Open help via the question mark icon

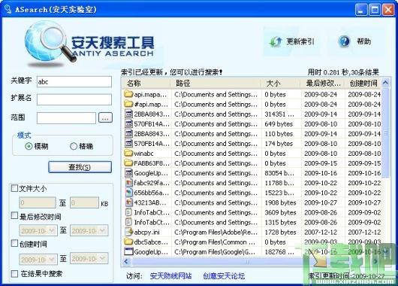[344, 41]
